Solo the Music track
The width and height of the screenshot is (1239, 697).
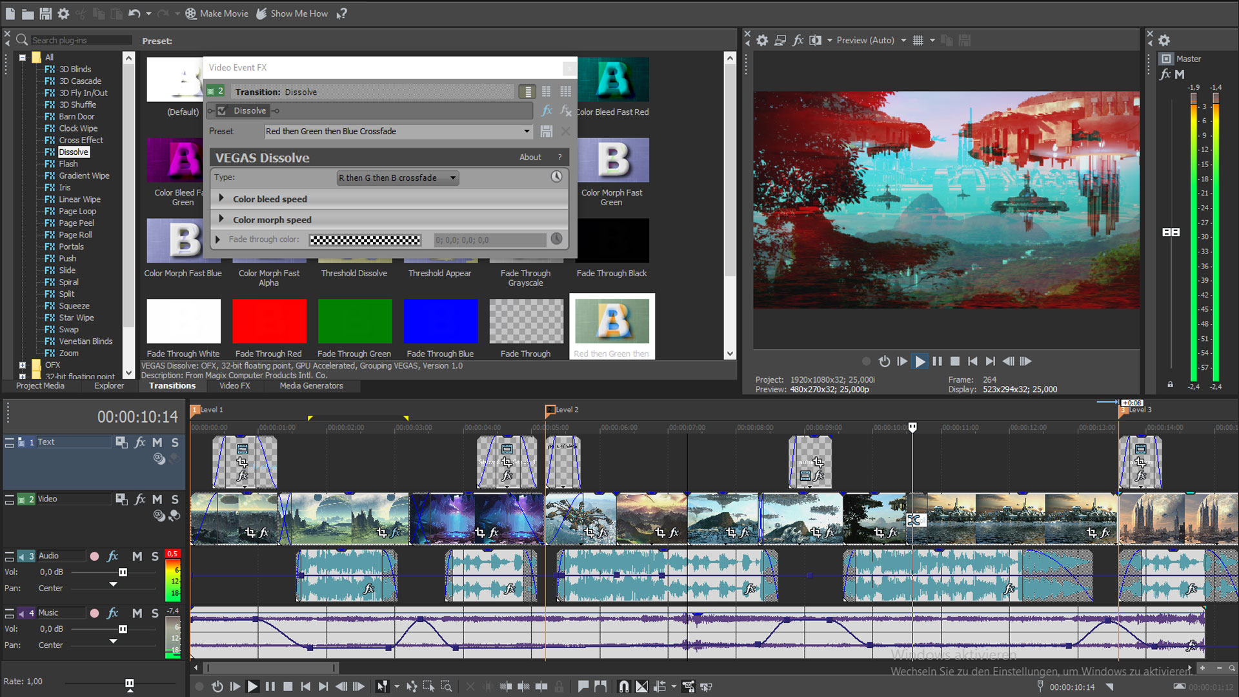[x=155, y=612]
